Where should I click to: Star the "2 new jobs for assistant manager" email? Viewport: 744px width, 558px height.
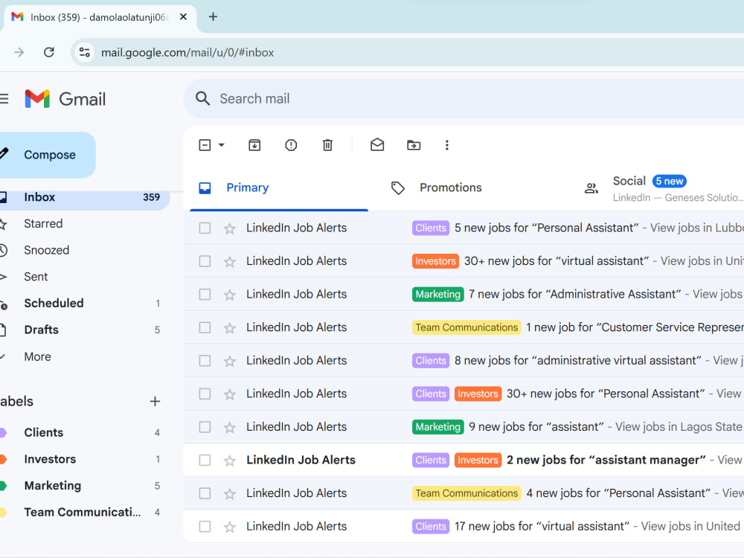[230, 461]
